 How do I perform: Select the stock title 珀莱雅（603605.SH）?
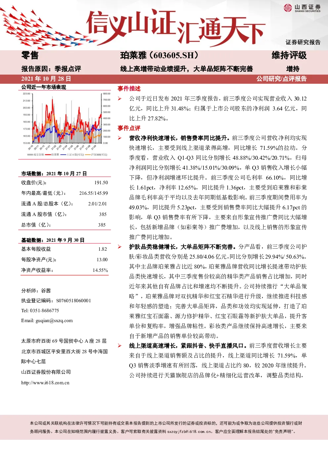(x=159, y=55)
